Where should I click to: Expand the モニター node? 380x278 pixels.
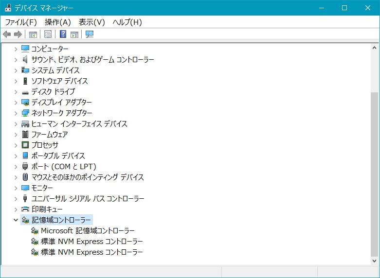(16, 188)
